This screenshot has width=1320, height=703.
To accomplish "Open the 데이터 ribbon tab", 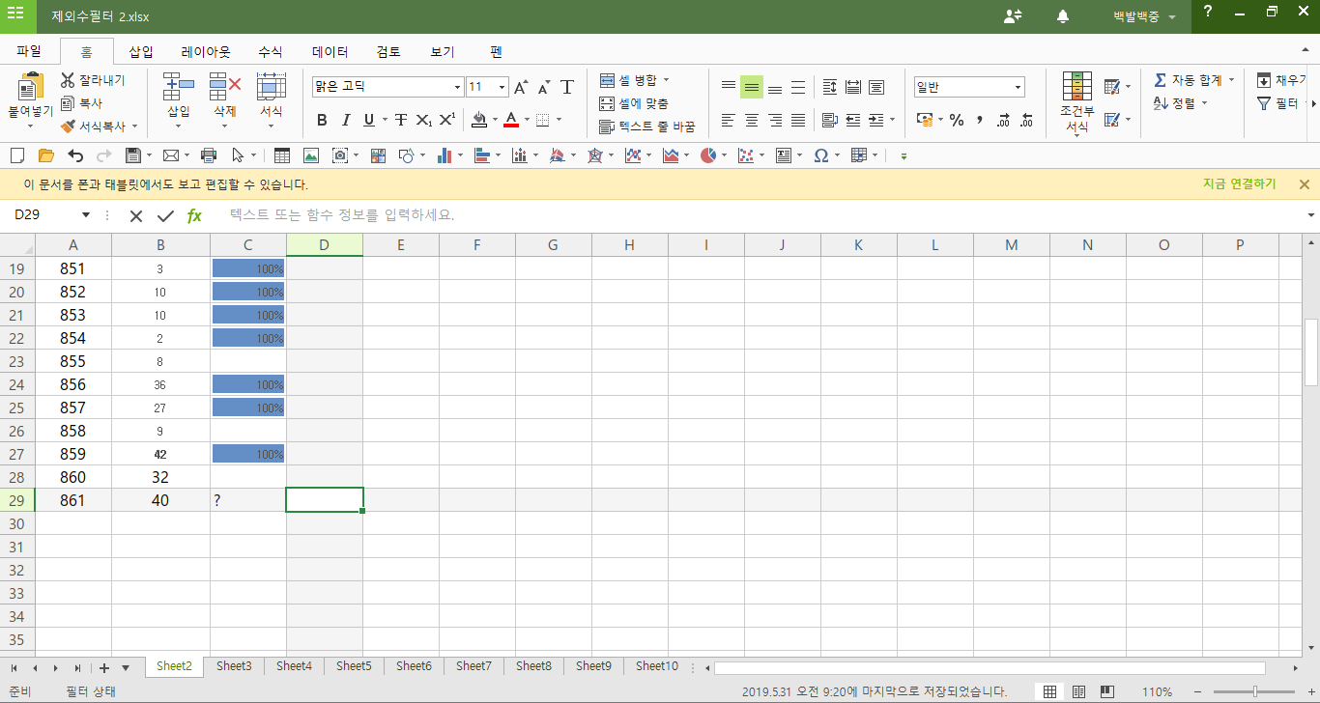I will 330,52.
